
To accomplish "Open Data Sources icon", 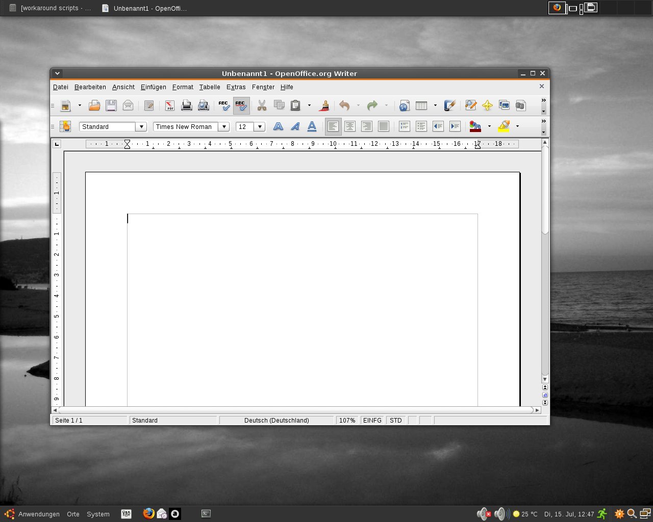I will click(x=521, y=106).
